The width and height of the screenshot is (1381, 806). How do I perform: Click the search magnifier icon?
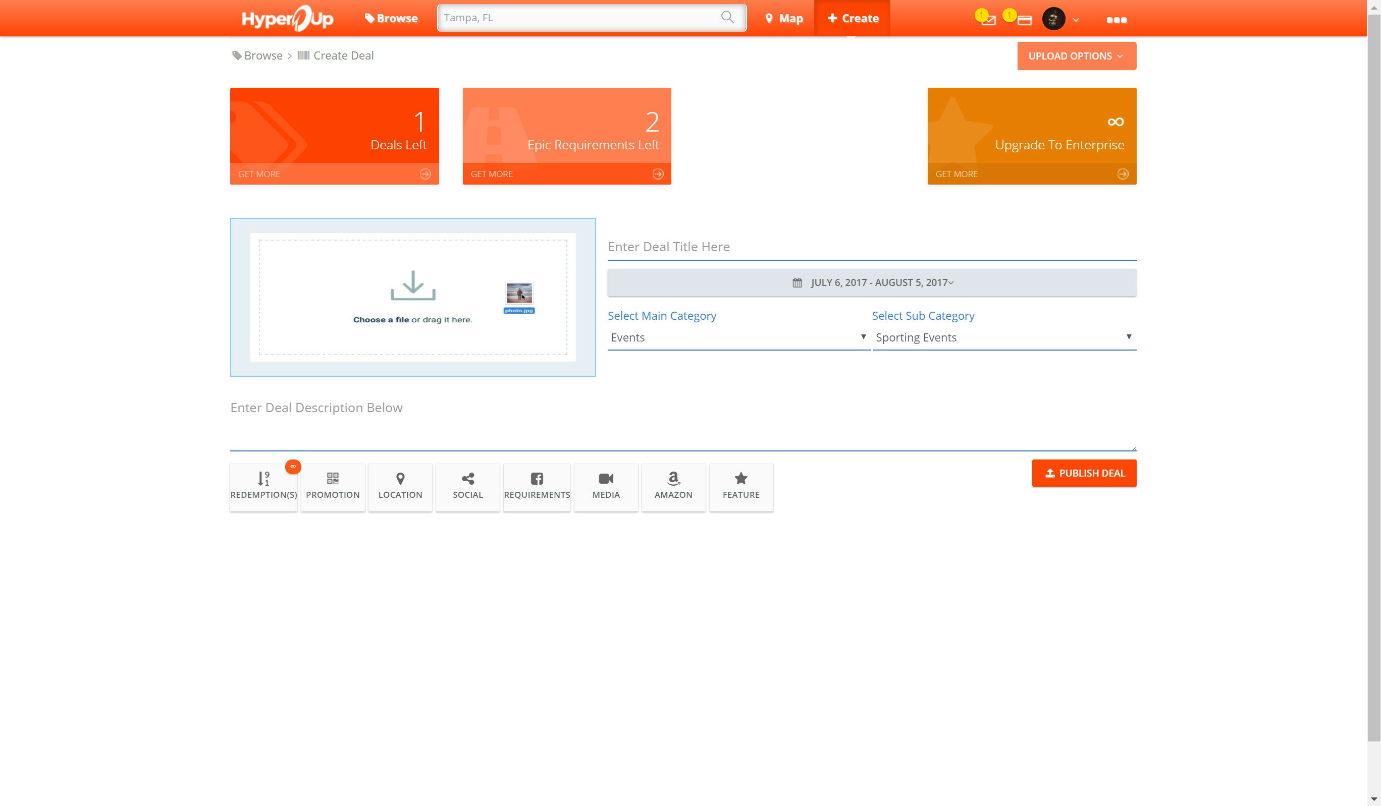coord(727,17)
